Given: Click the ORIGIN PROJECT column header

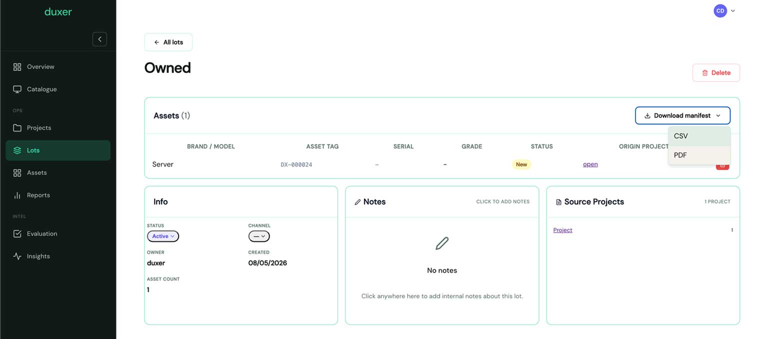Looking at the screenshot, I should (x=643, y=146).
